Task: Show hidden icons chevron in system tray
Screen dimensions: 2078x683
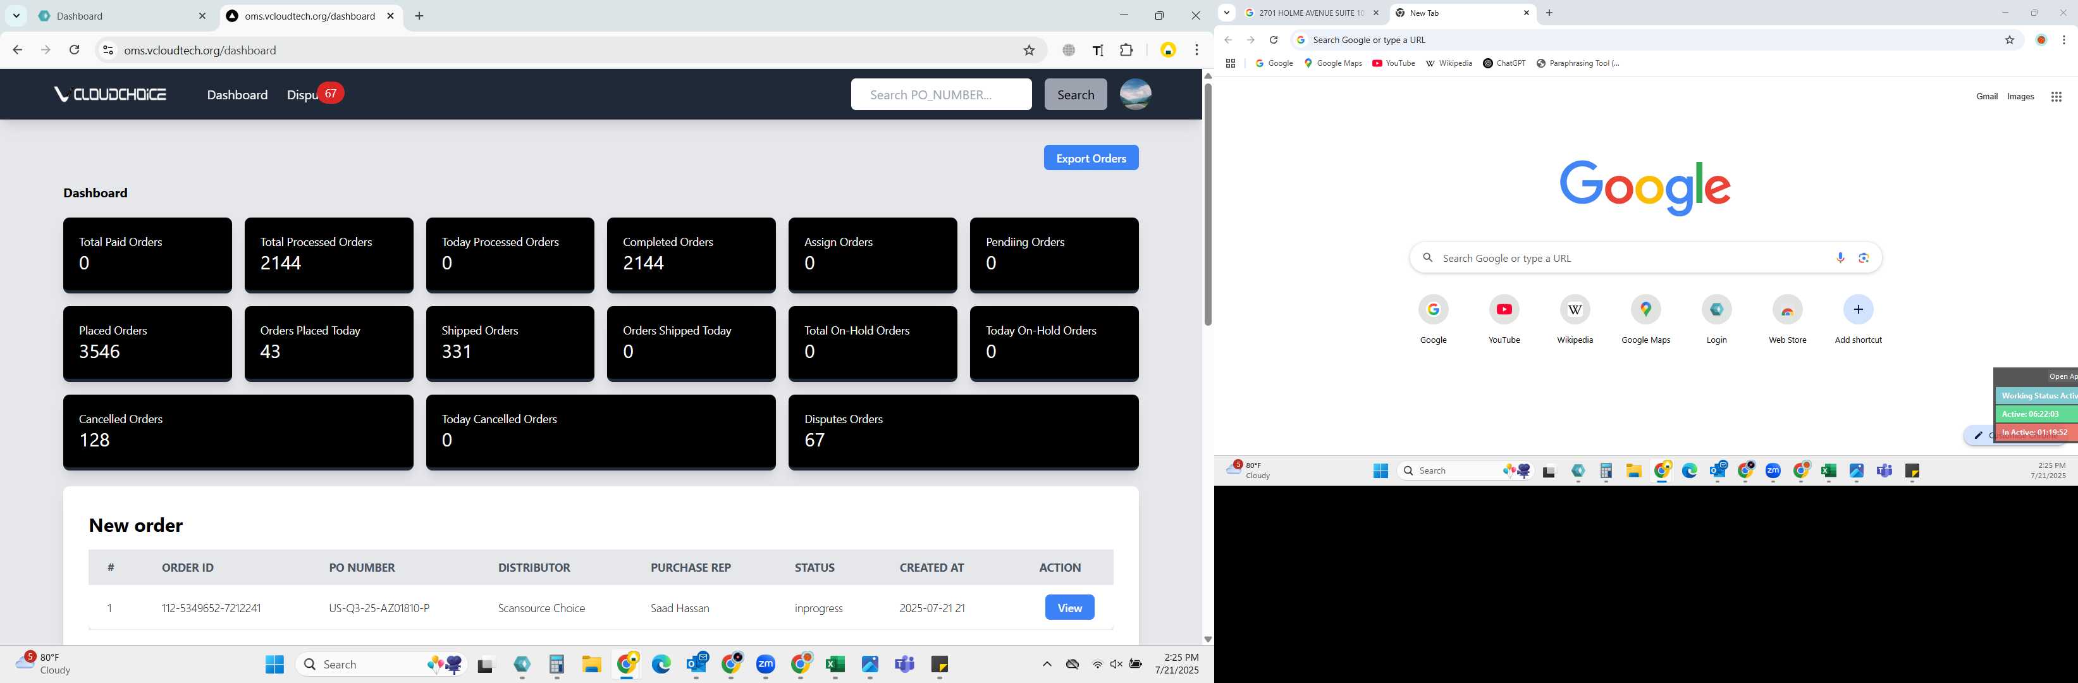Action: [1046, 665]
